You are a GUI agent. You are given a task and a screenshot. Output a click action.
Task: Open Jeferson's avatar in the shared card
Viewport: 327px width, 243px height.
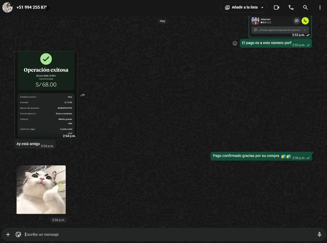click(255, 21)
